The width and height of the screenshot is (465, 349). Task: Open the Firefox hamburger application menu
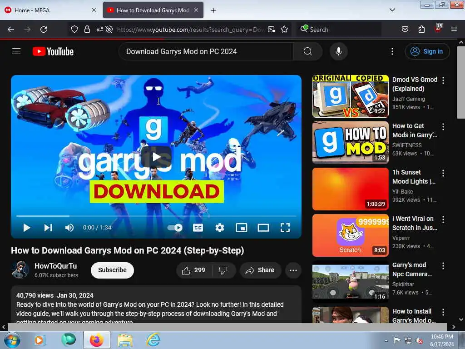click(x=454, y=29)
